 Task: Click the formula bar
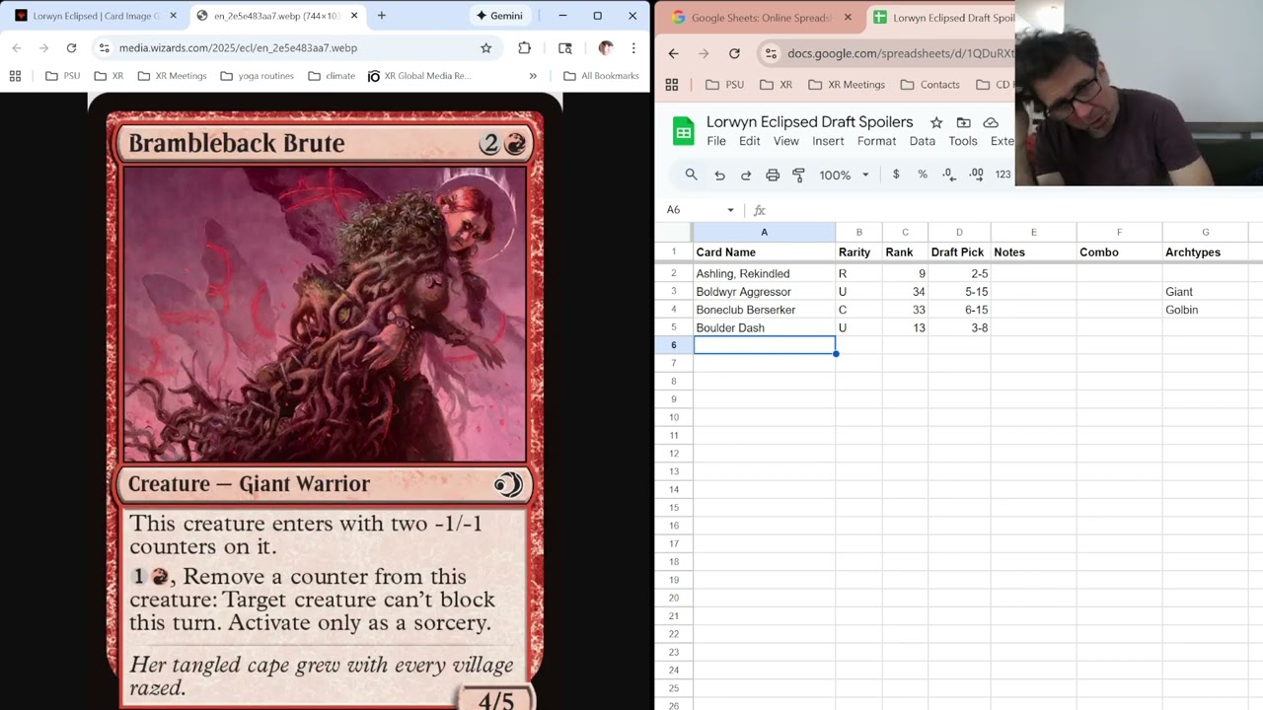pyautogui.click(x=1016, y=210)
